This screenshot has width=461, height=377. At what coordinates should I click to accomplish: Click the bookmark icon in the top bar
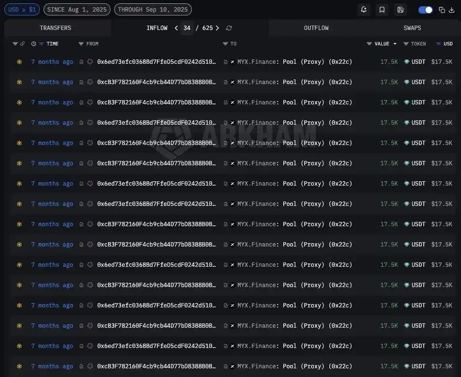pyautogui.click(x=382, y=10)
